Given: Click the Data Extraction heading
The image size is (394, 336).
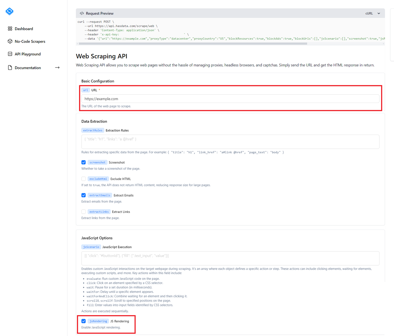Looking at the screenshot, I should pyautogui.click(x=94, y=121).
